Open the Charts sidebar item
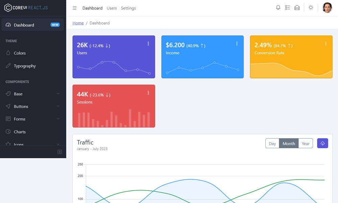338x203 pixels. (x=32, y=132)
